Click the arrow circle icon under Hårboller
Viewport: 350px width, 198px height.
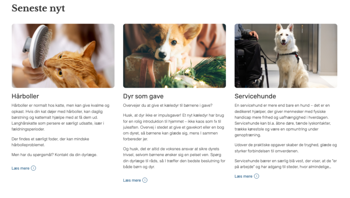click(x=33, y=168)
